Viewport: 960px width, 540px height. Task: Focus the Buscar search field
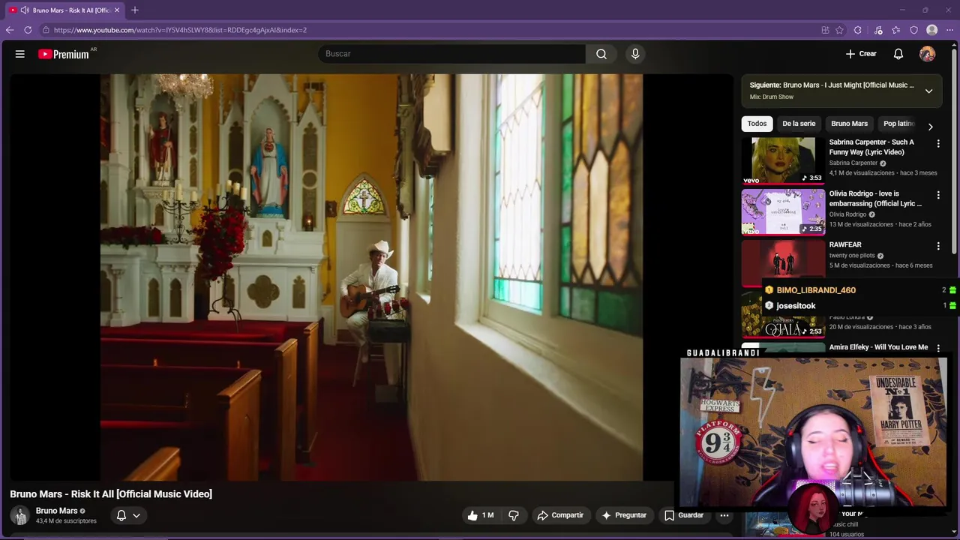tap(452, 54)
